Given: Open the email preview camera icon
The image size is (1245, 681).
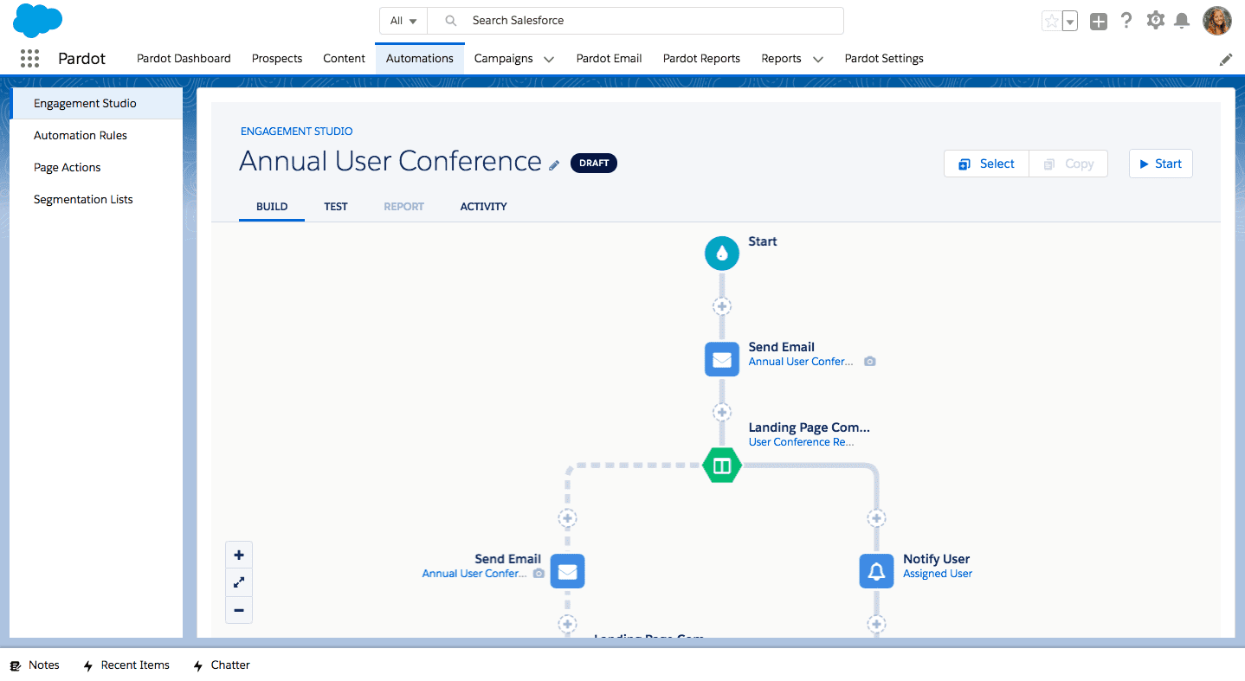Looking at the screenshot, I should pos(869,361).
